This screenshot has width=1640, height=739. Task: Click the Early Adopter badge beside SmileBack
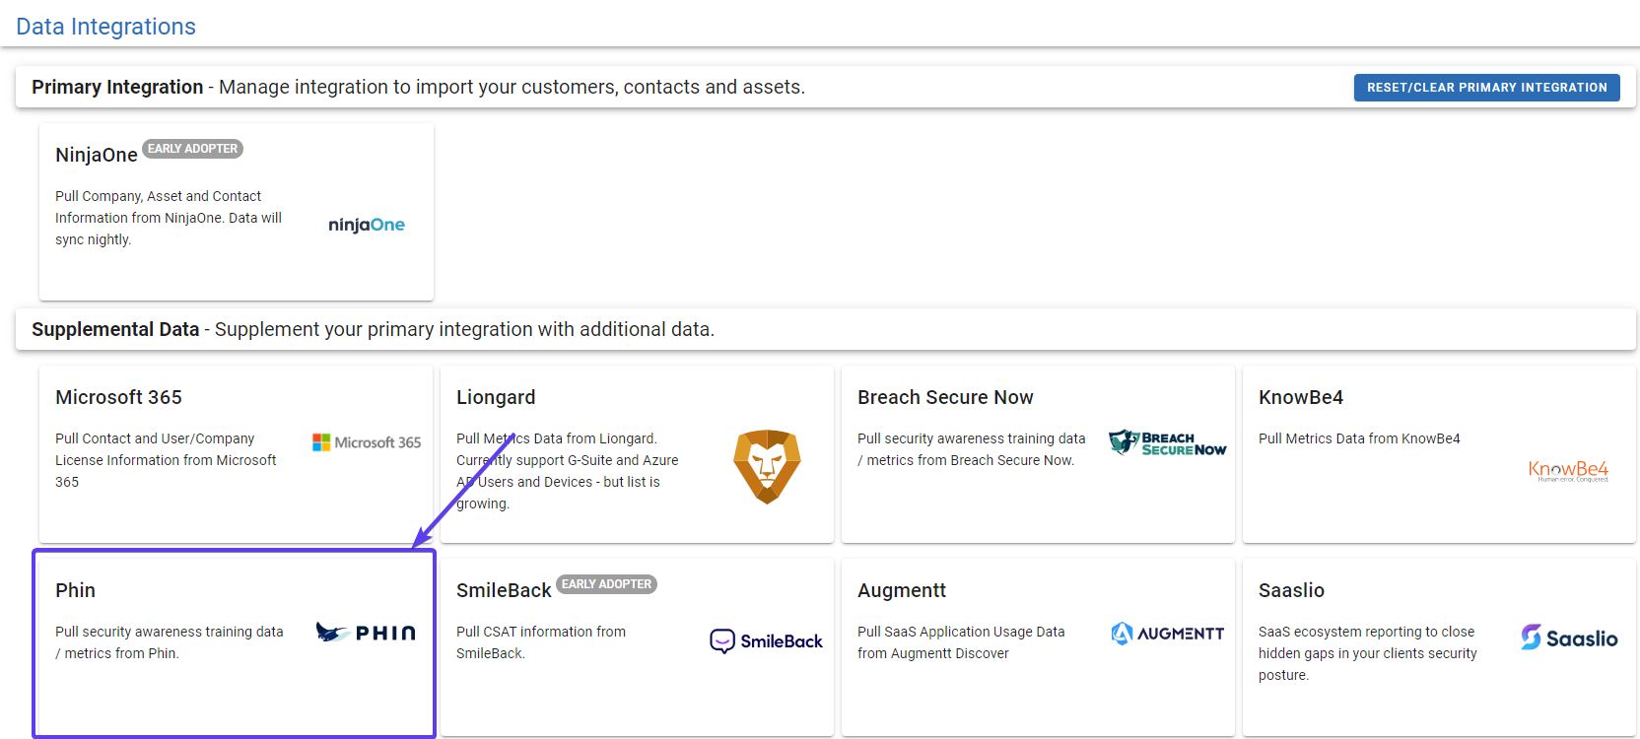(x=606, y=584)
